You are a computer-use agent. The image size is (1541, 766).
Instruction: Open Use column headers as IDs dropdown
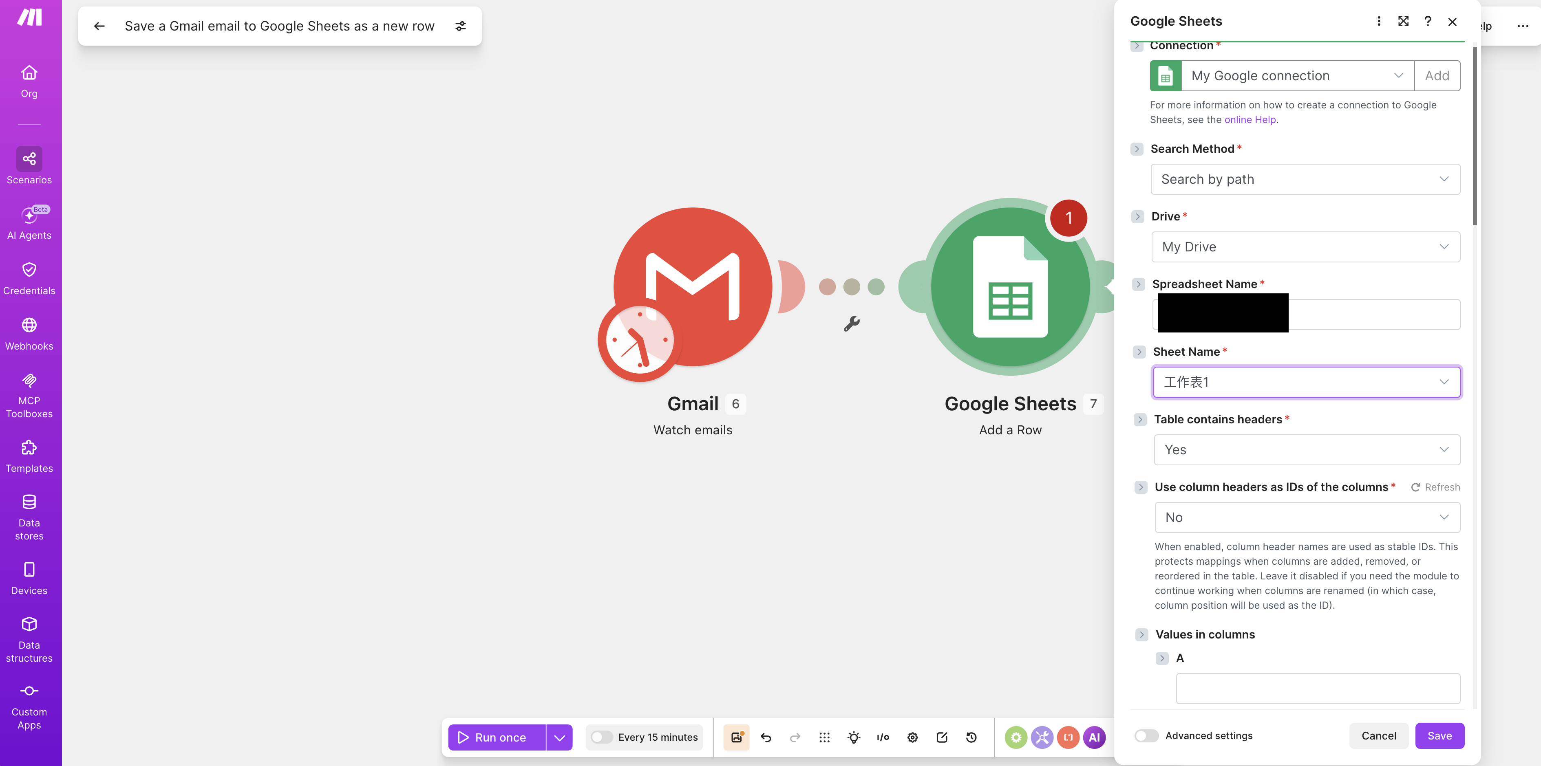tap(1307, 517)
